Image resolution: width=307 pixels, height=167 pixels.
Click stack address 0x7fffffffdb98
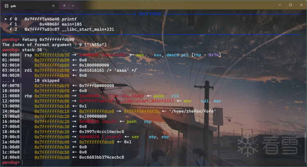pyautogui.click(x=52, y=75)
